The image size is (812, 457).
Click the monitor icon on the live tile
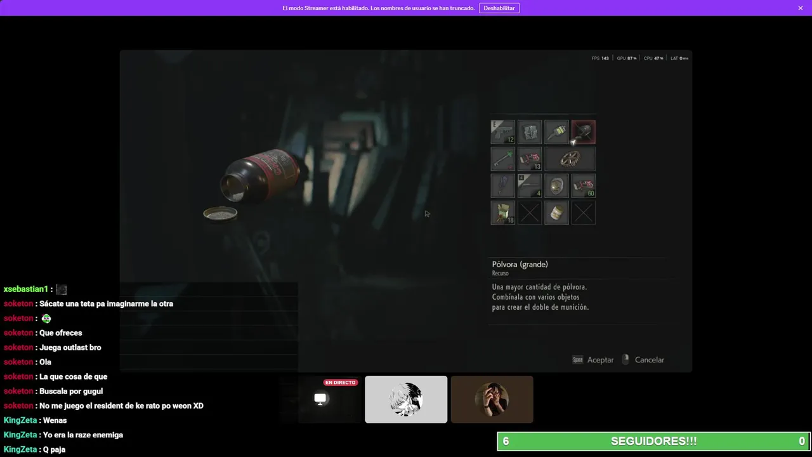(x=320, y=399)
